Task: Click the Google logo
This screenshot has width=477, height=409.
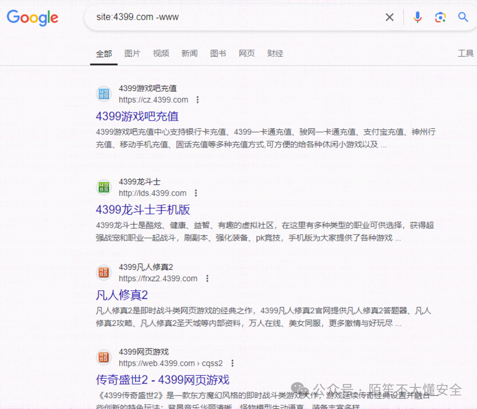Action: (x=32, y=18)
